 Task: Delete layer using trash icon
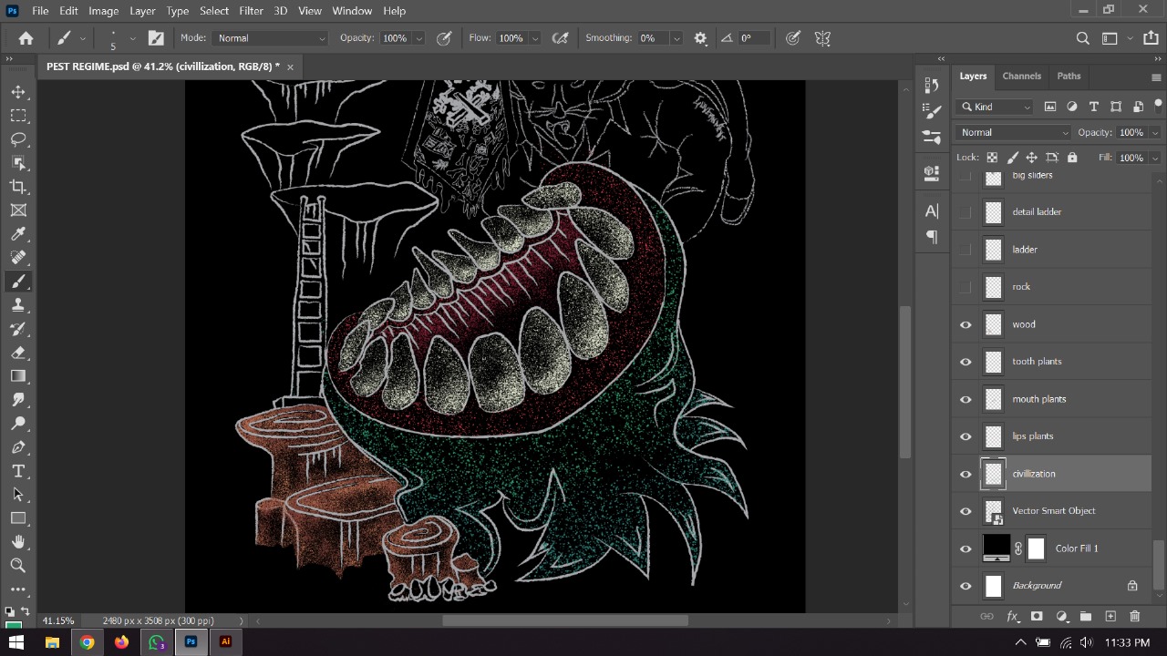click(x=1135, y=617)
